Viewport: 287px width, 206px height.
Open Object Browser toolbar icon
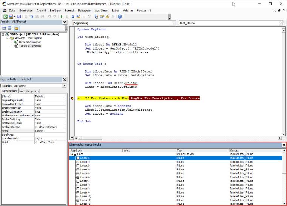[x=108, y=17]
